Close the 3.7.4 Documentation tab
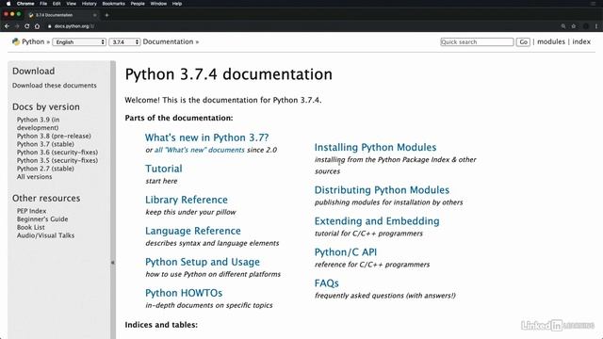 coord(94,15)
